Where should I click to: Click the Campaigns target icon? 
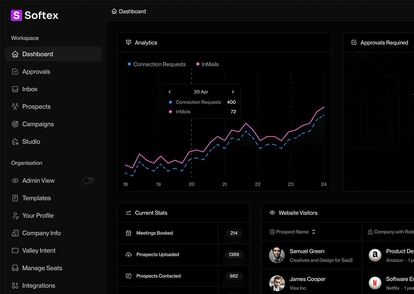(x=15, y=124)
